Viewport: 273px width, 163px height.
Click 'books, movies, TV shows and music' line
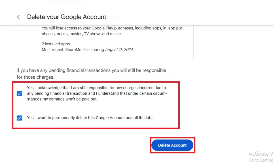tap(82, 34)
